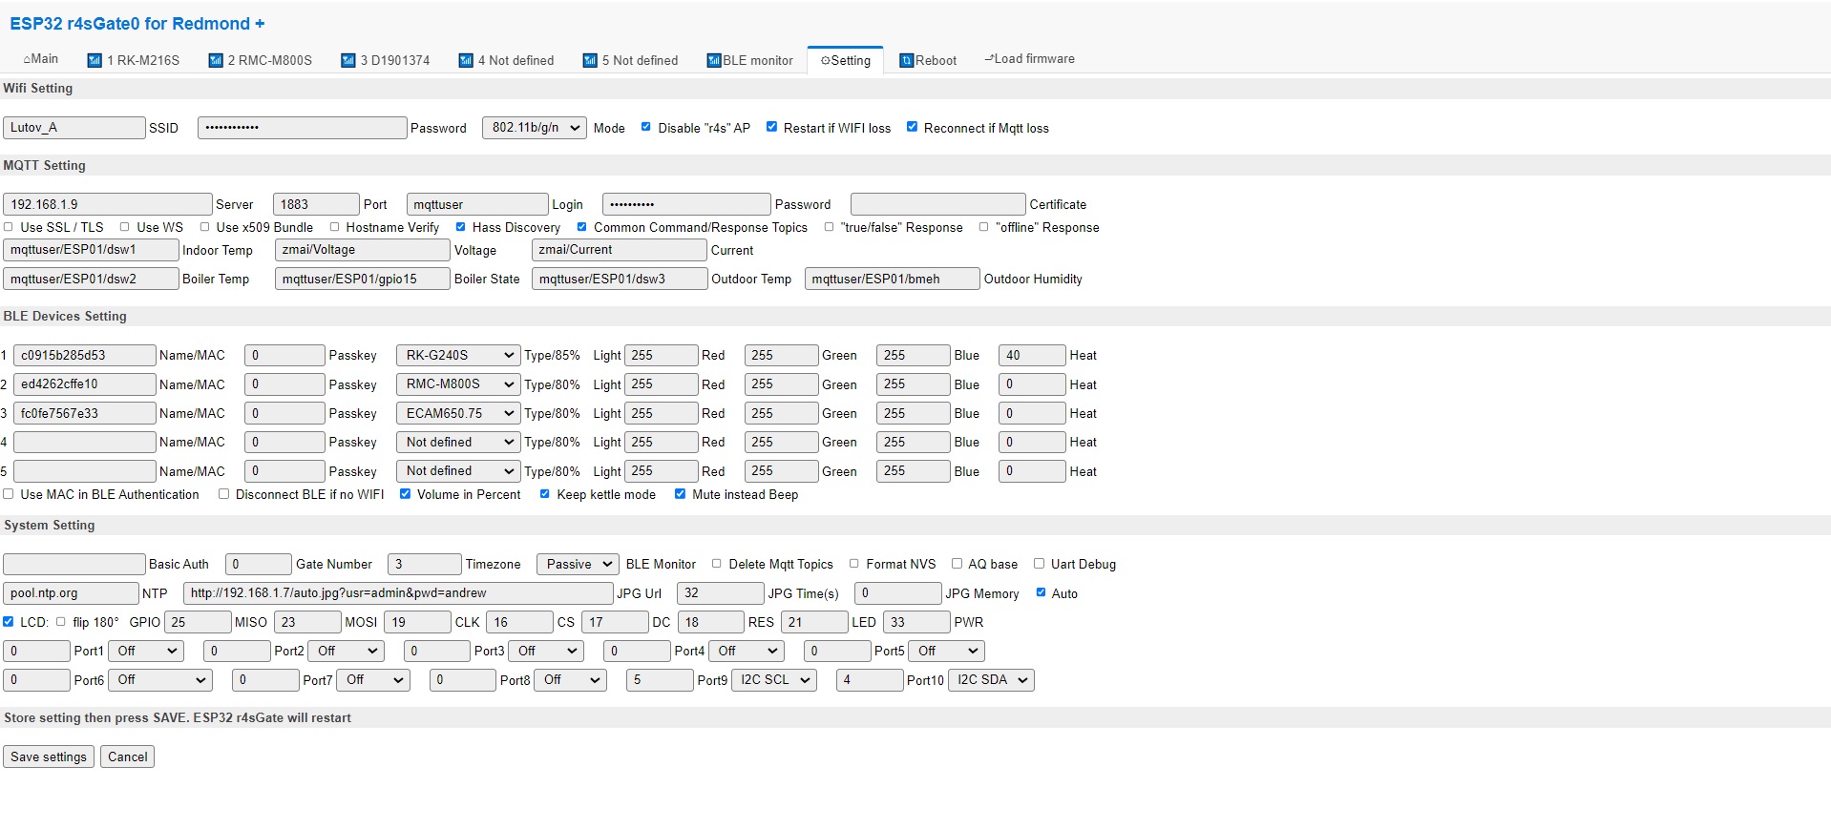Open the Port9 I2C SCL dropdown
Viewport: 1831px width, 829px height.
tap(773, 680)
